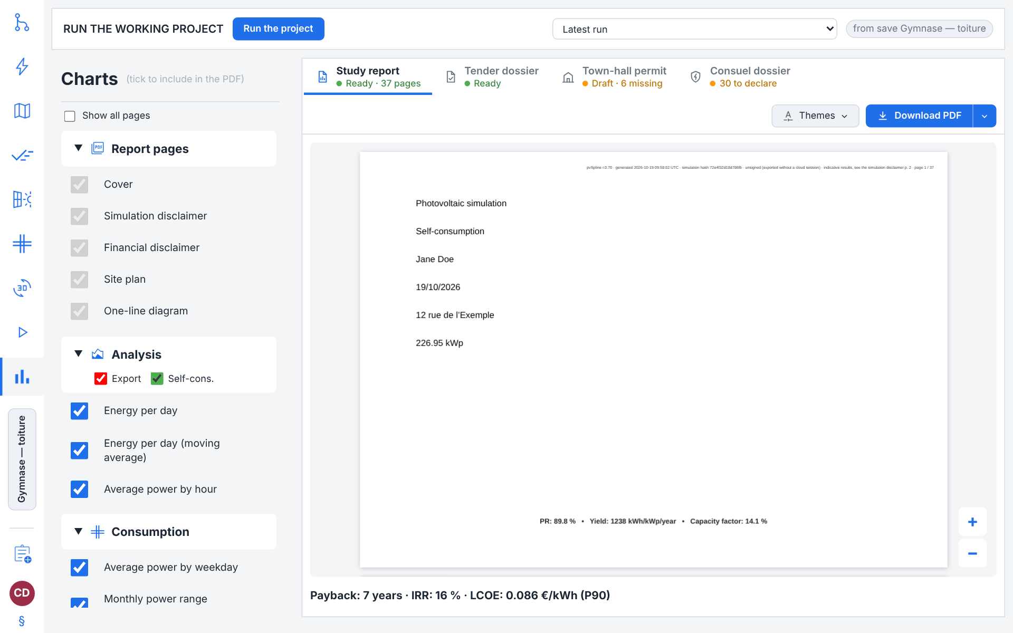Open the bar chart sidebar icon
The width and height of the screenshot is (1013, 633).
pyautogui.click(x=22, y=377)
